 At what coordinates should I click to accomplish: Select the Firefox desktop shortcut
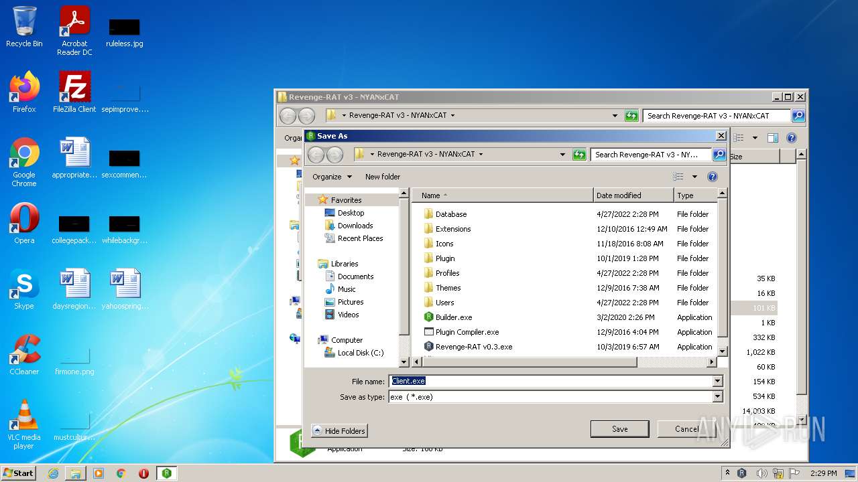[24, 92]
